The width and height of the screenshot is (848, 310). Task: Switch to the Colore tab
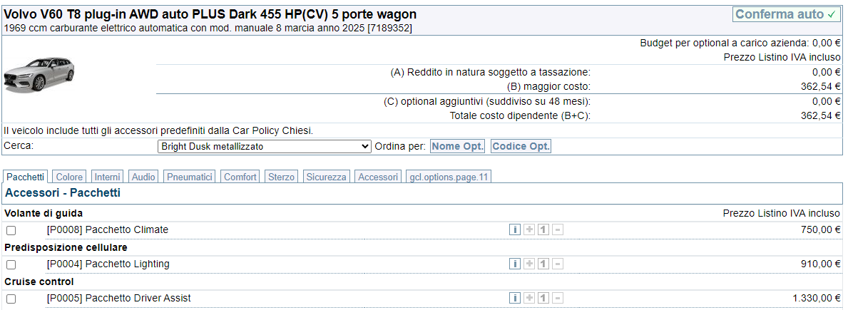pos(69,177)
